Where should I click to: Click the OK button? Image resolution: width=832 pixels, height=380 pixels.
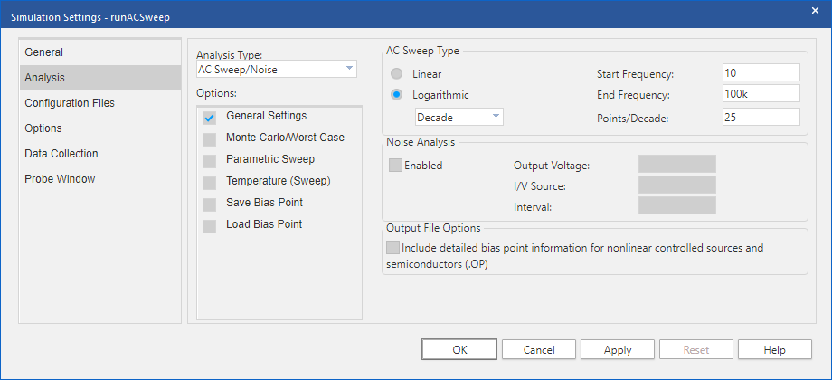pos(459,349)
